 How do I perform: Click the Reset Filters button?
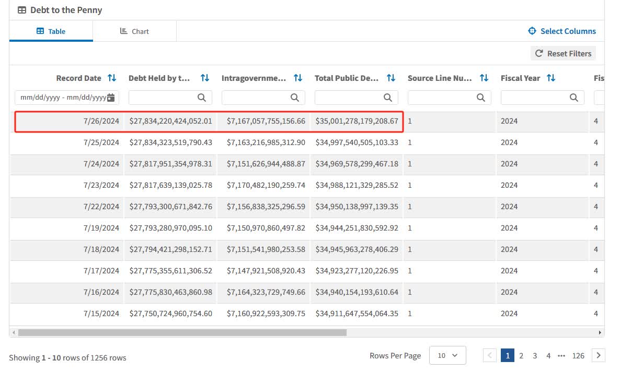563,53
